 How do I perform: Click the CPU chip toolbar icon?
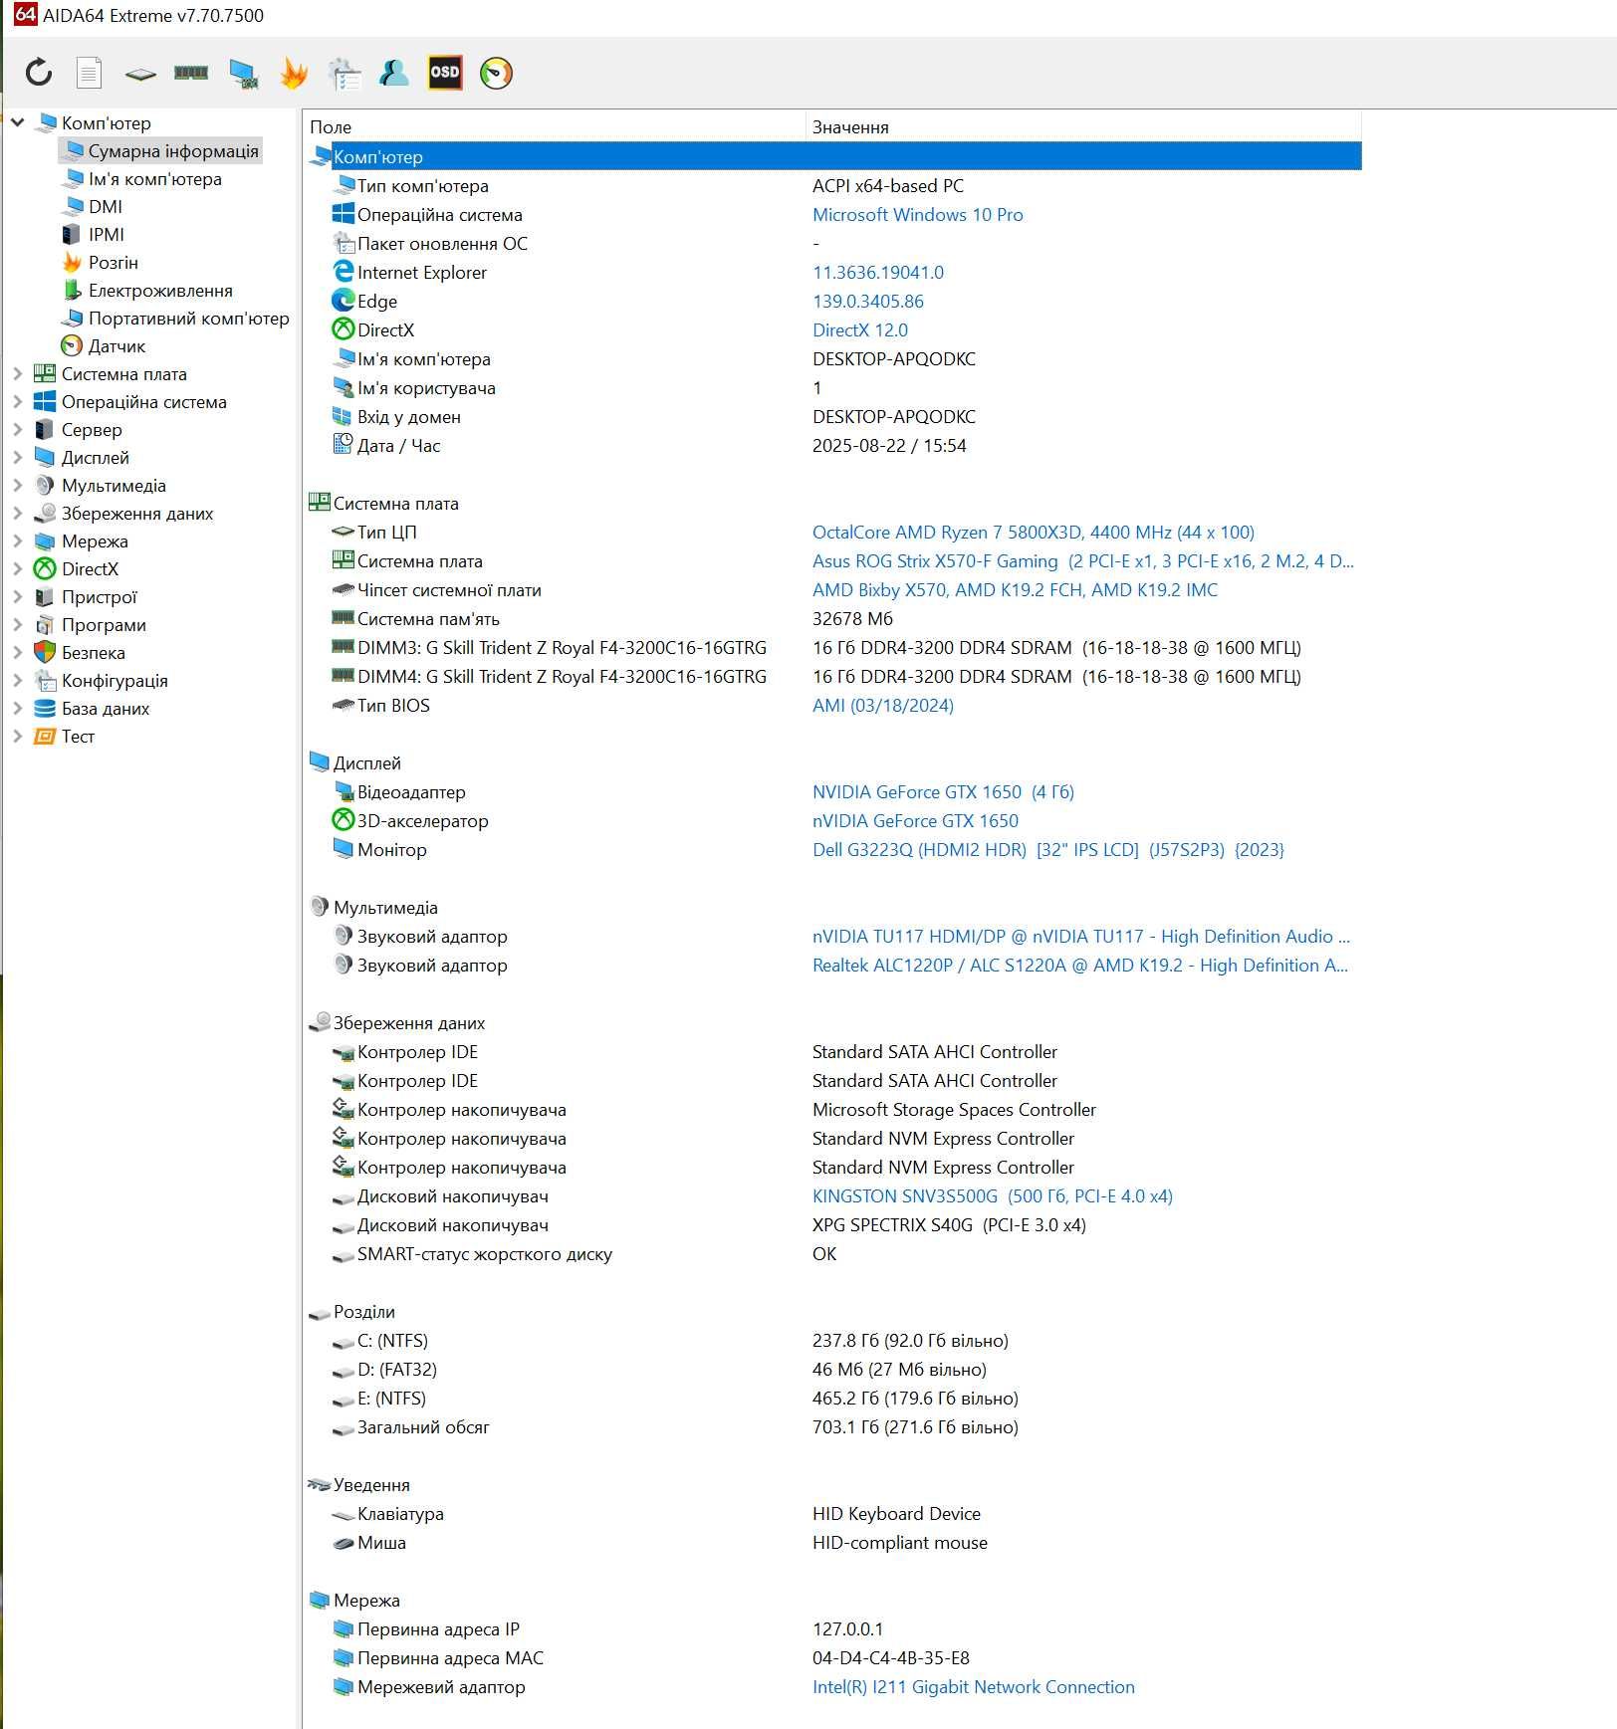tap(140, 74)
